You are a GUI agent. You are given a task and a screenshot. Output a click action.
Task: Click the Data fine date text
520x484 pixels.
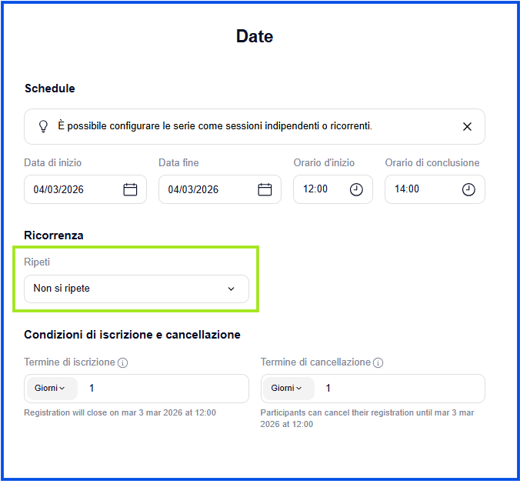[x=194, y=189]
